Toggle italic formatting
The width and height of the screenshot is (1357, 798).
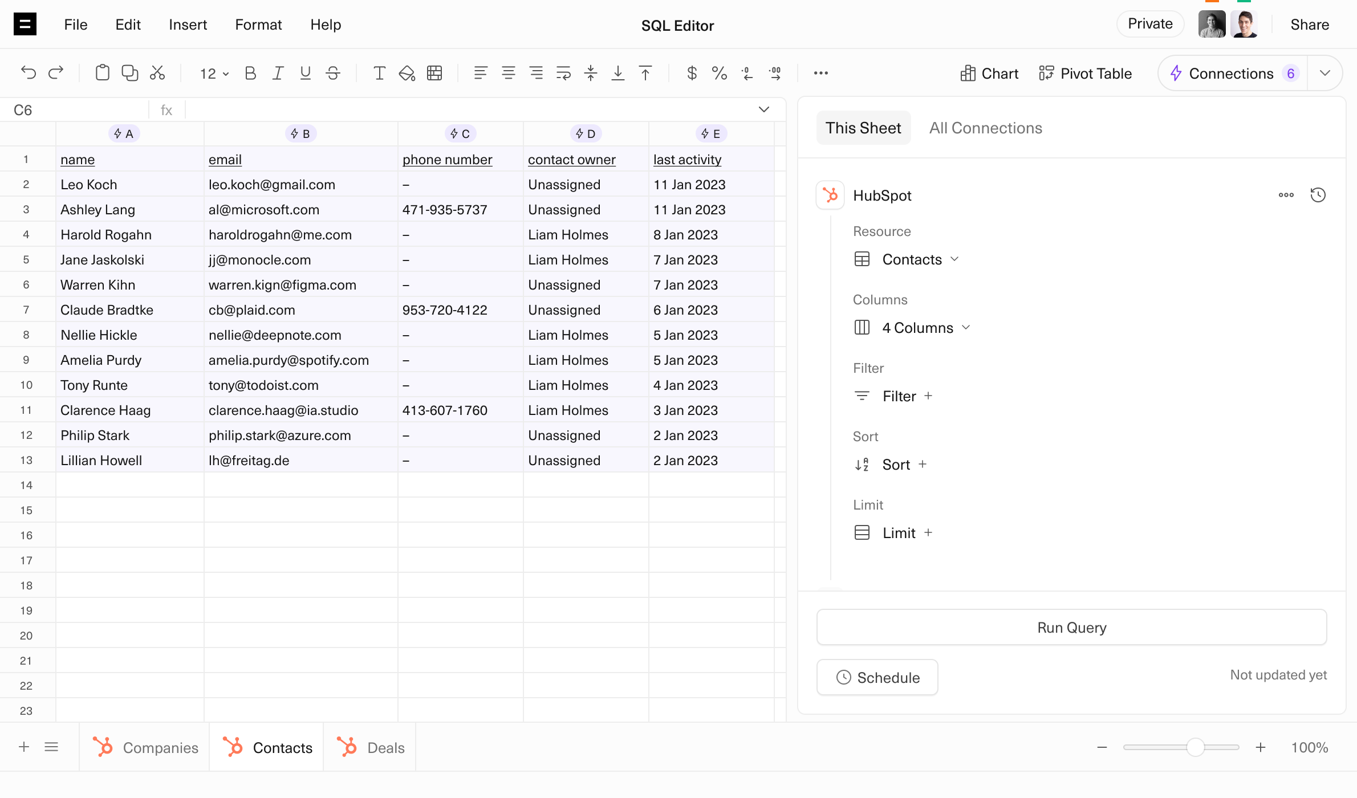(x=278, y=73)
